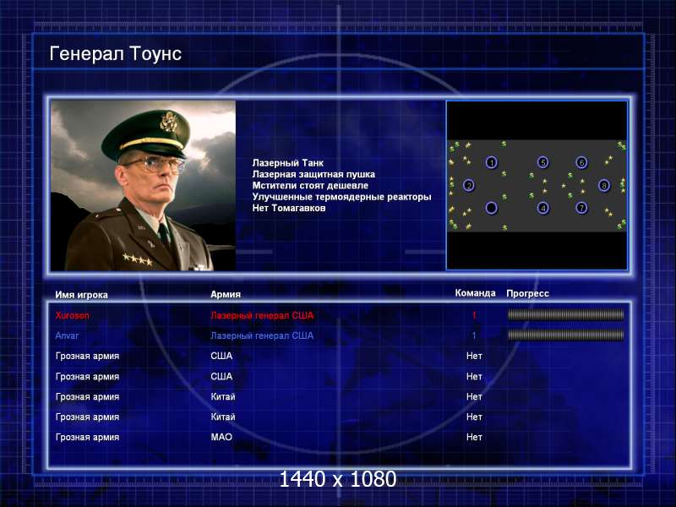Pick the unnumbered blank start position marker

tap(492, 208)
